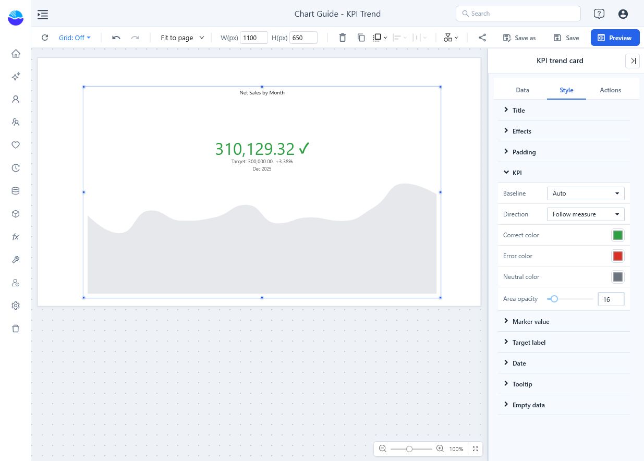The height and width of the screenshot is (461, 644).
Task: Adjust the Area opacity slider handle
Action: pyautogui.click(x=554, y=299)
